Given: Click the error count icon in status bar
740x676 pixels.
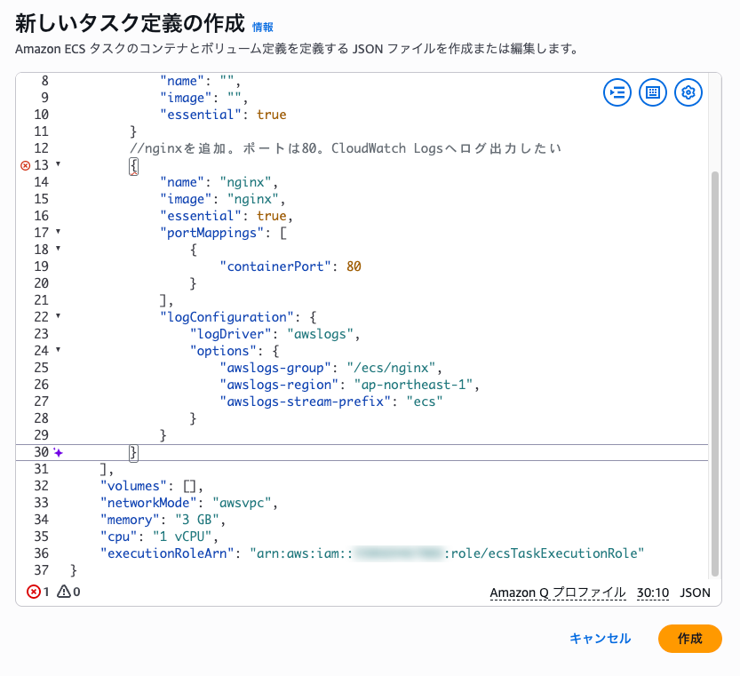Looking at the screenshot, I should pyautogui.click(x=34, y=592).
